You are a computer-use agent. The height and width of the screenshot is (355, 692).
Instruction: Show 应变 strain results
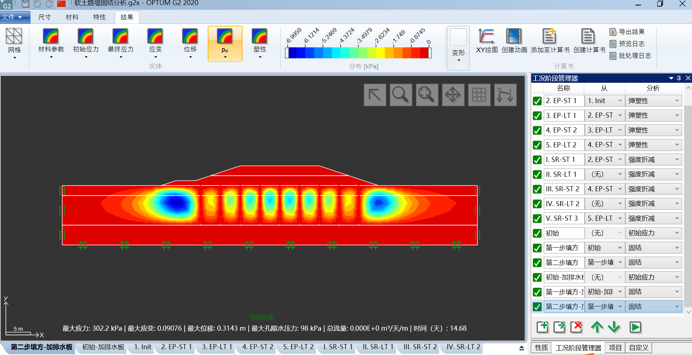[156, 44]
